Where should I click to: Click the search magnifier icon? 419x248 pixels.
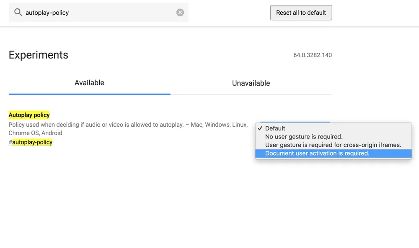18,13
